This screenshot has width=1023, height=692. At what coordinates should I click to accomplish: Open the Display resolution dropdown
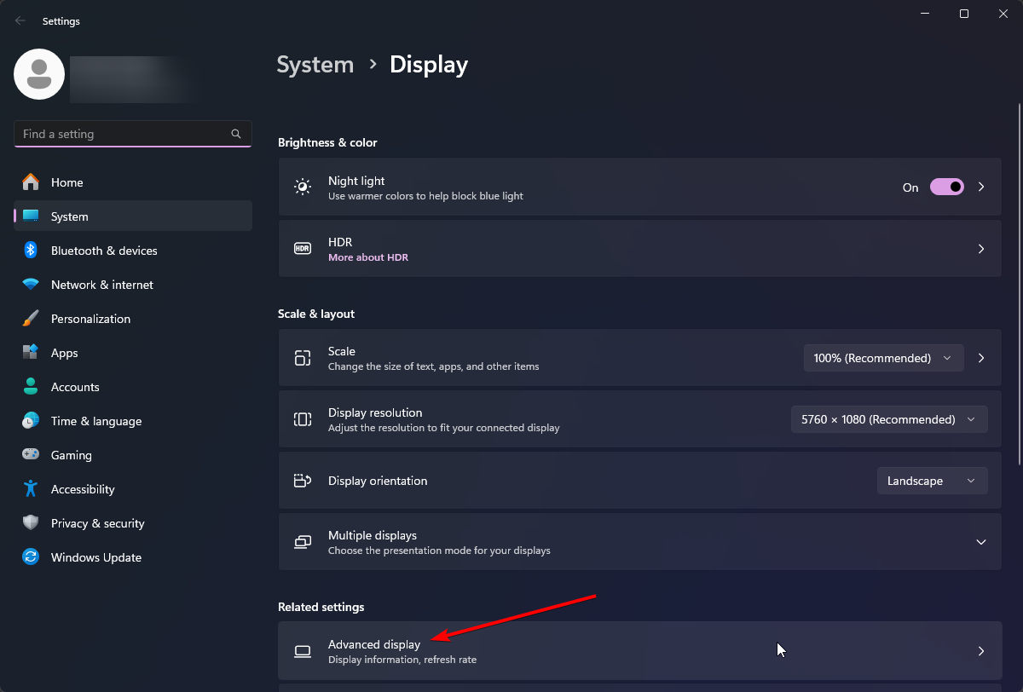[x=890, y=419]
